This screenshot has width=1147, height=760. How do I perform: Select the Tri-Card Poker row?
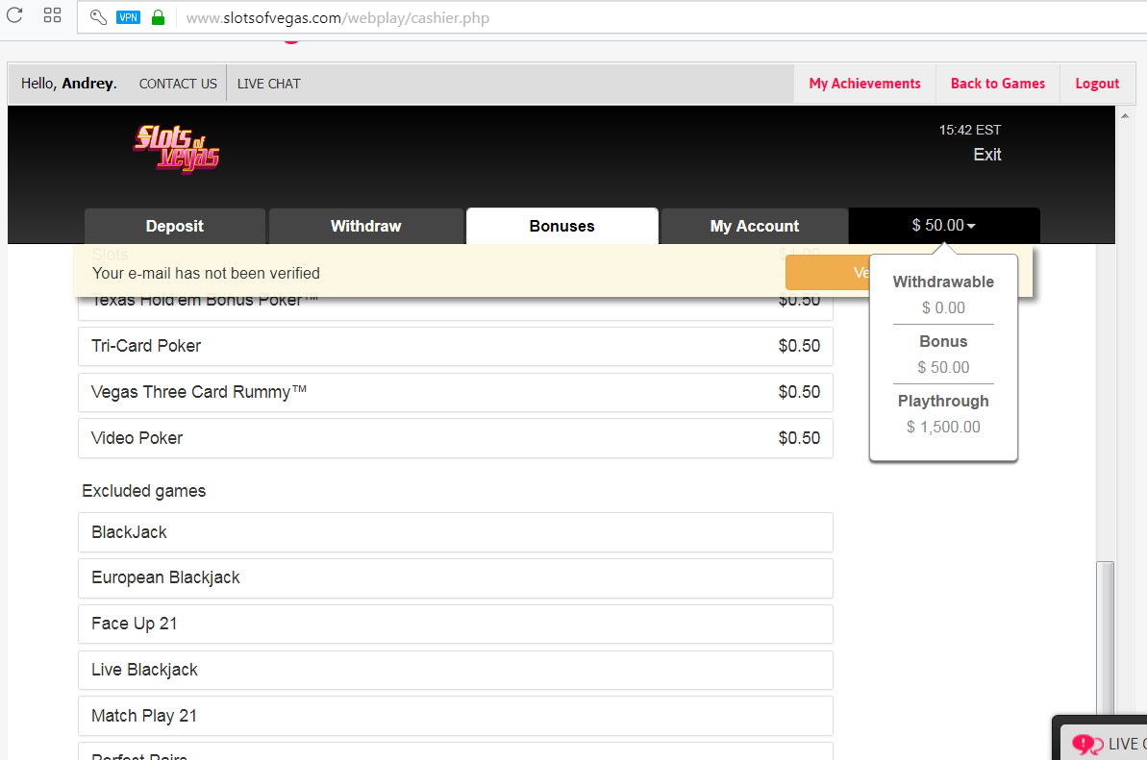(x=455, y=346)
